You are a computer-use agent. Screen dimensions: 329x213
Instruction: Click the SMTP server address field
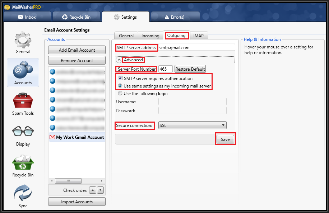tap(196, 48)
